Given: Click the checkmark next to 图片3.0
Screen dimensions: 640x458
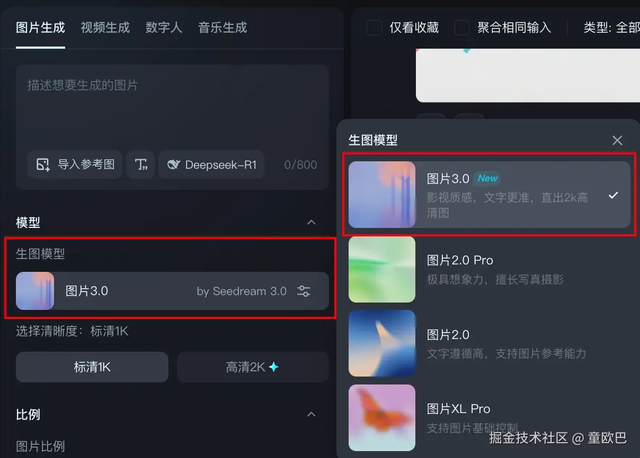Looking at the screenshot, I should point(613,195).
